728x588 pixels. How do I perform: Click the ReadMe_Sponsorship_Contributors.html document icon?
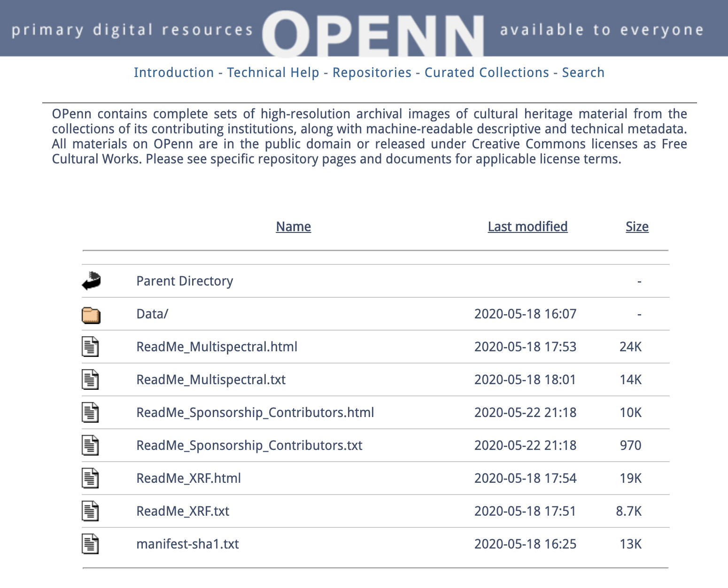(x=91, y=413)
